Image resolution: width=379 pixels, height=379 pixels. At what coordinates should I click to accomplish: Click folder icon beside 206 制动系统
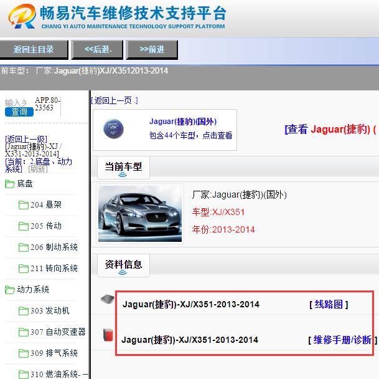click(x=24, y=247)
